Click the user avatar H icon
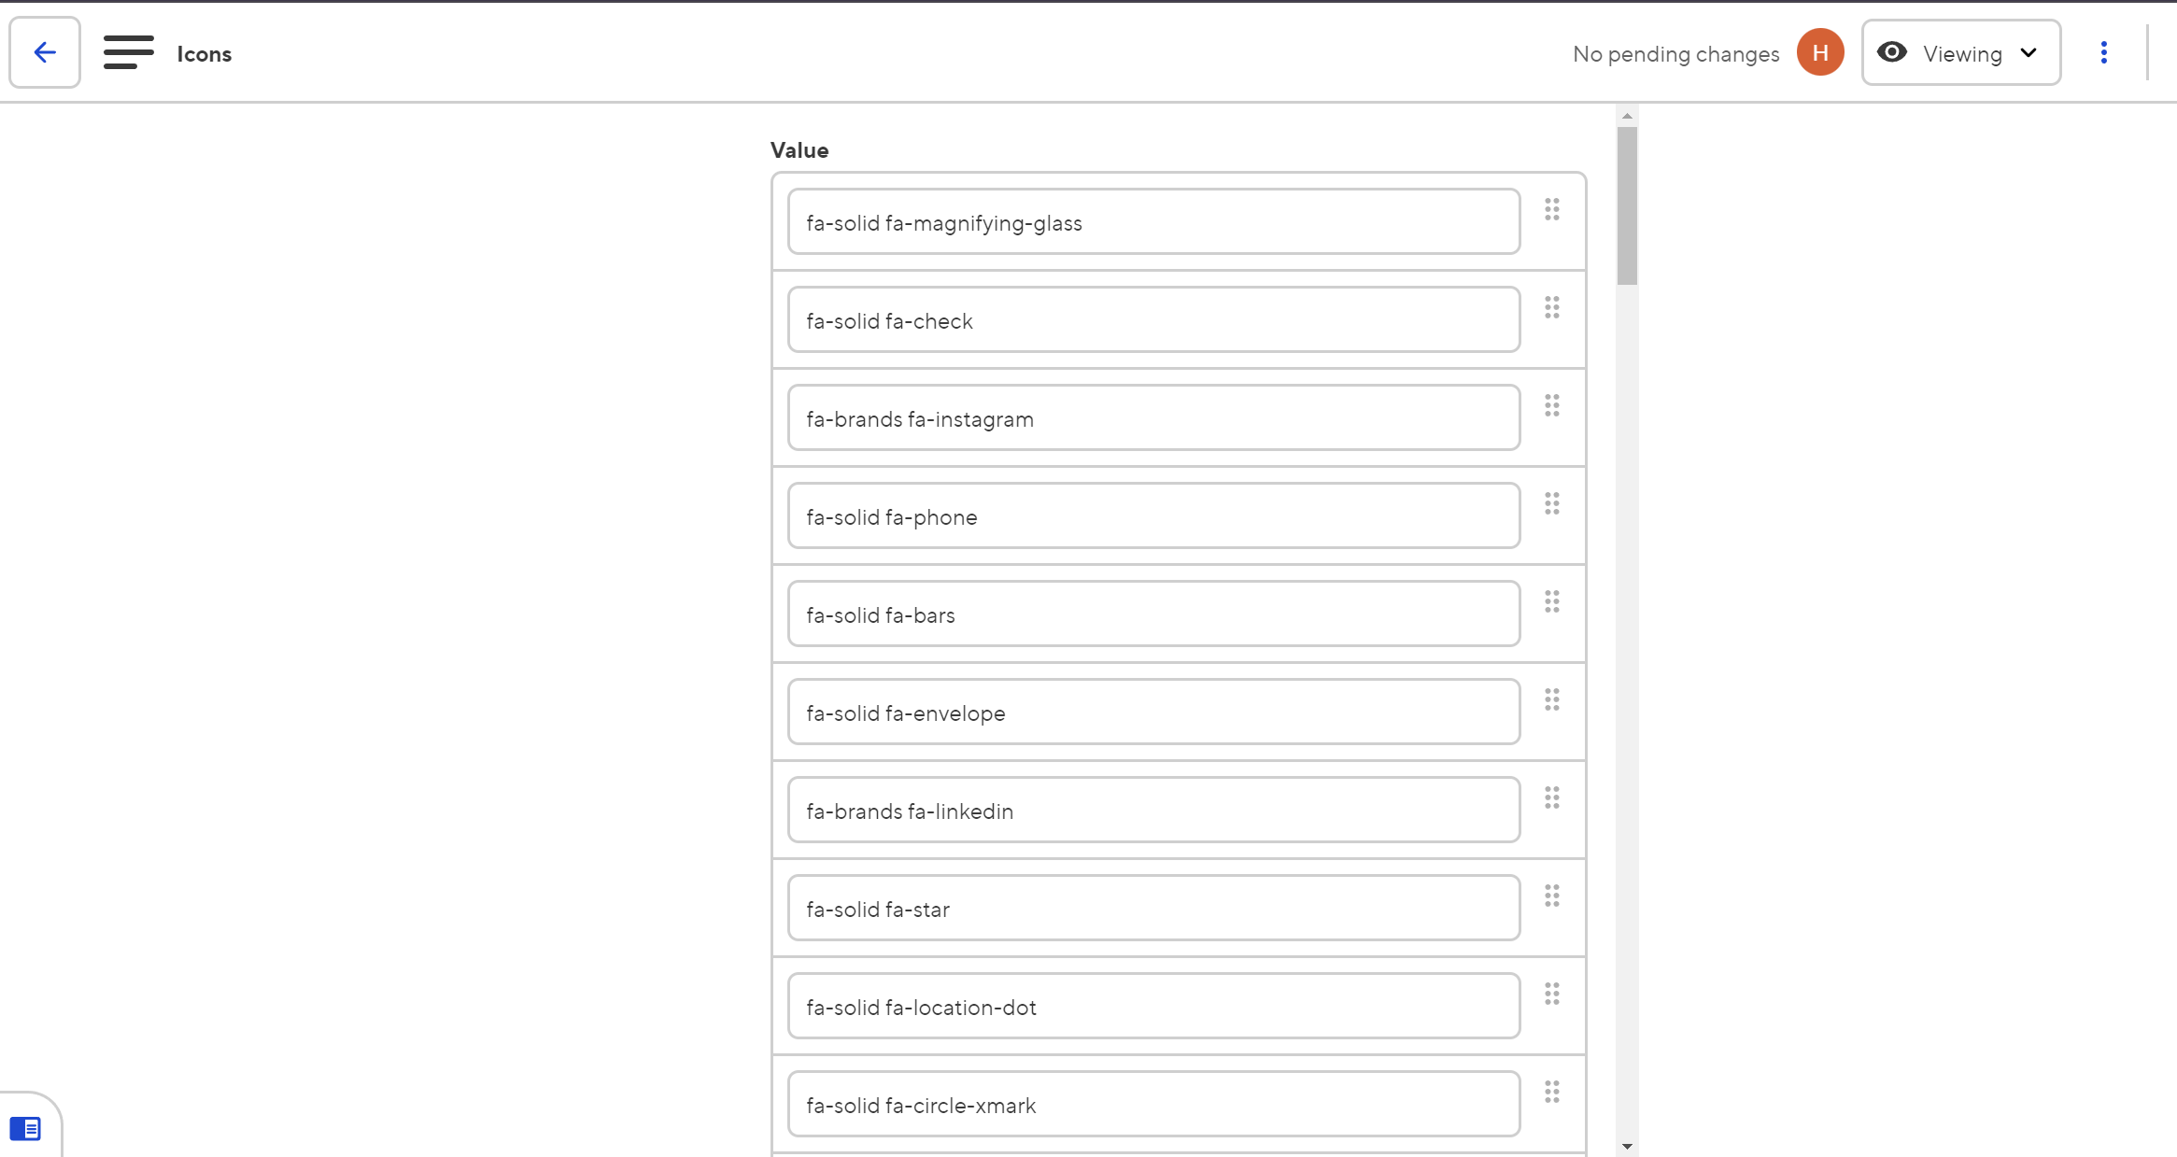 pyautogui.click(x=1821, y=53)
